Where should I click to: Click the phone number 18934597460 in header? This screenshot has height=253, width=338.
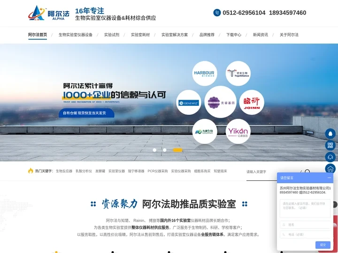click(288, 13)
